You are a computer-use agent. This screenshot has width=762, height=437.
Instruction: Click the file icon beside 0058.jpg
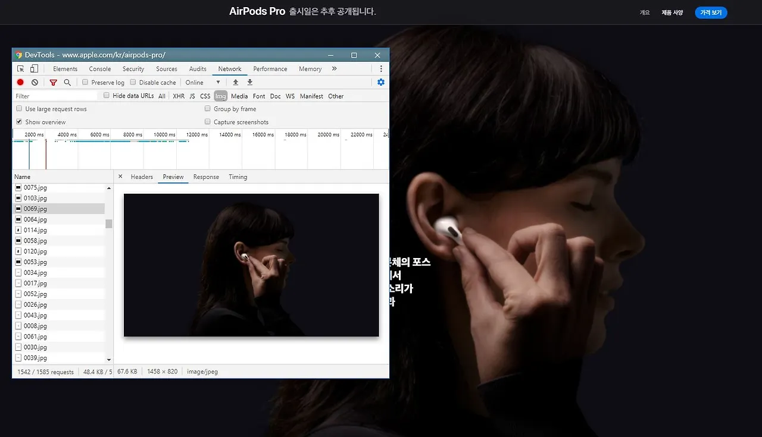(18, 241)
